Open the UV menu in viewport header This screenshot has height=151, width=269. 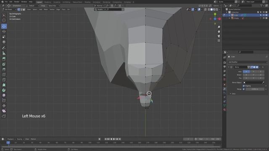tap(69, 9)
